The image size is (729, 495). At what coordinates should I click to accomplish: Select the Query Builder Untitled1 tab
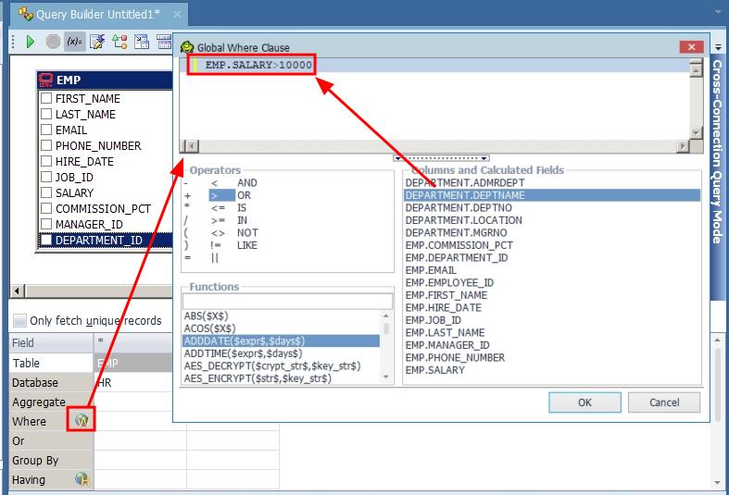(x=93, y=15)
